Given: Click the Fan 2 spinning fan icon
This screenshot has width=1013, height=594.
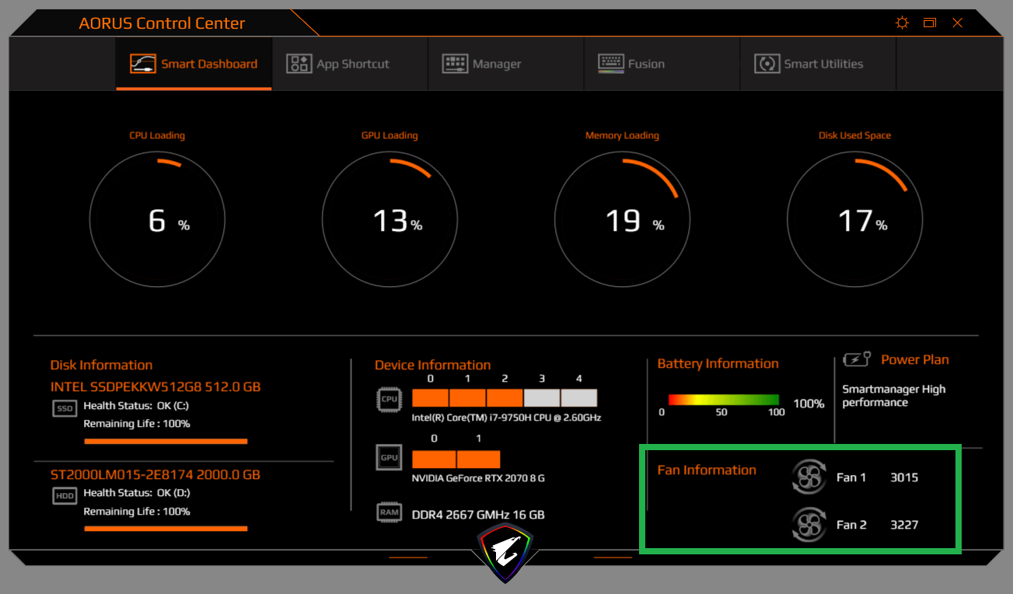Looking at the screenshot, I should click(809, 524).
